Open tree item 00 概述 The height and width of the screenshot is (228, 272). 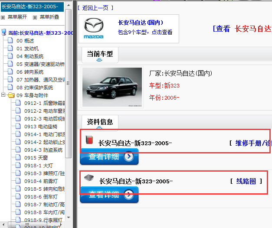click(25, 41)
